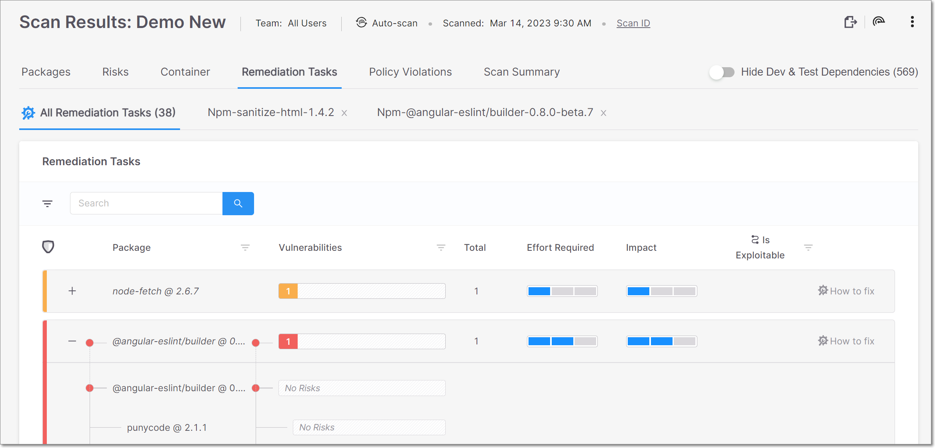Open the three-dot more options menu
Viewport: 935px width, 448px height.
pos(912,22)
